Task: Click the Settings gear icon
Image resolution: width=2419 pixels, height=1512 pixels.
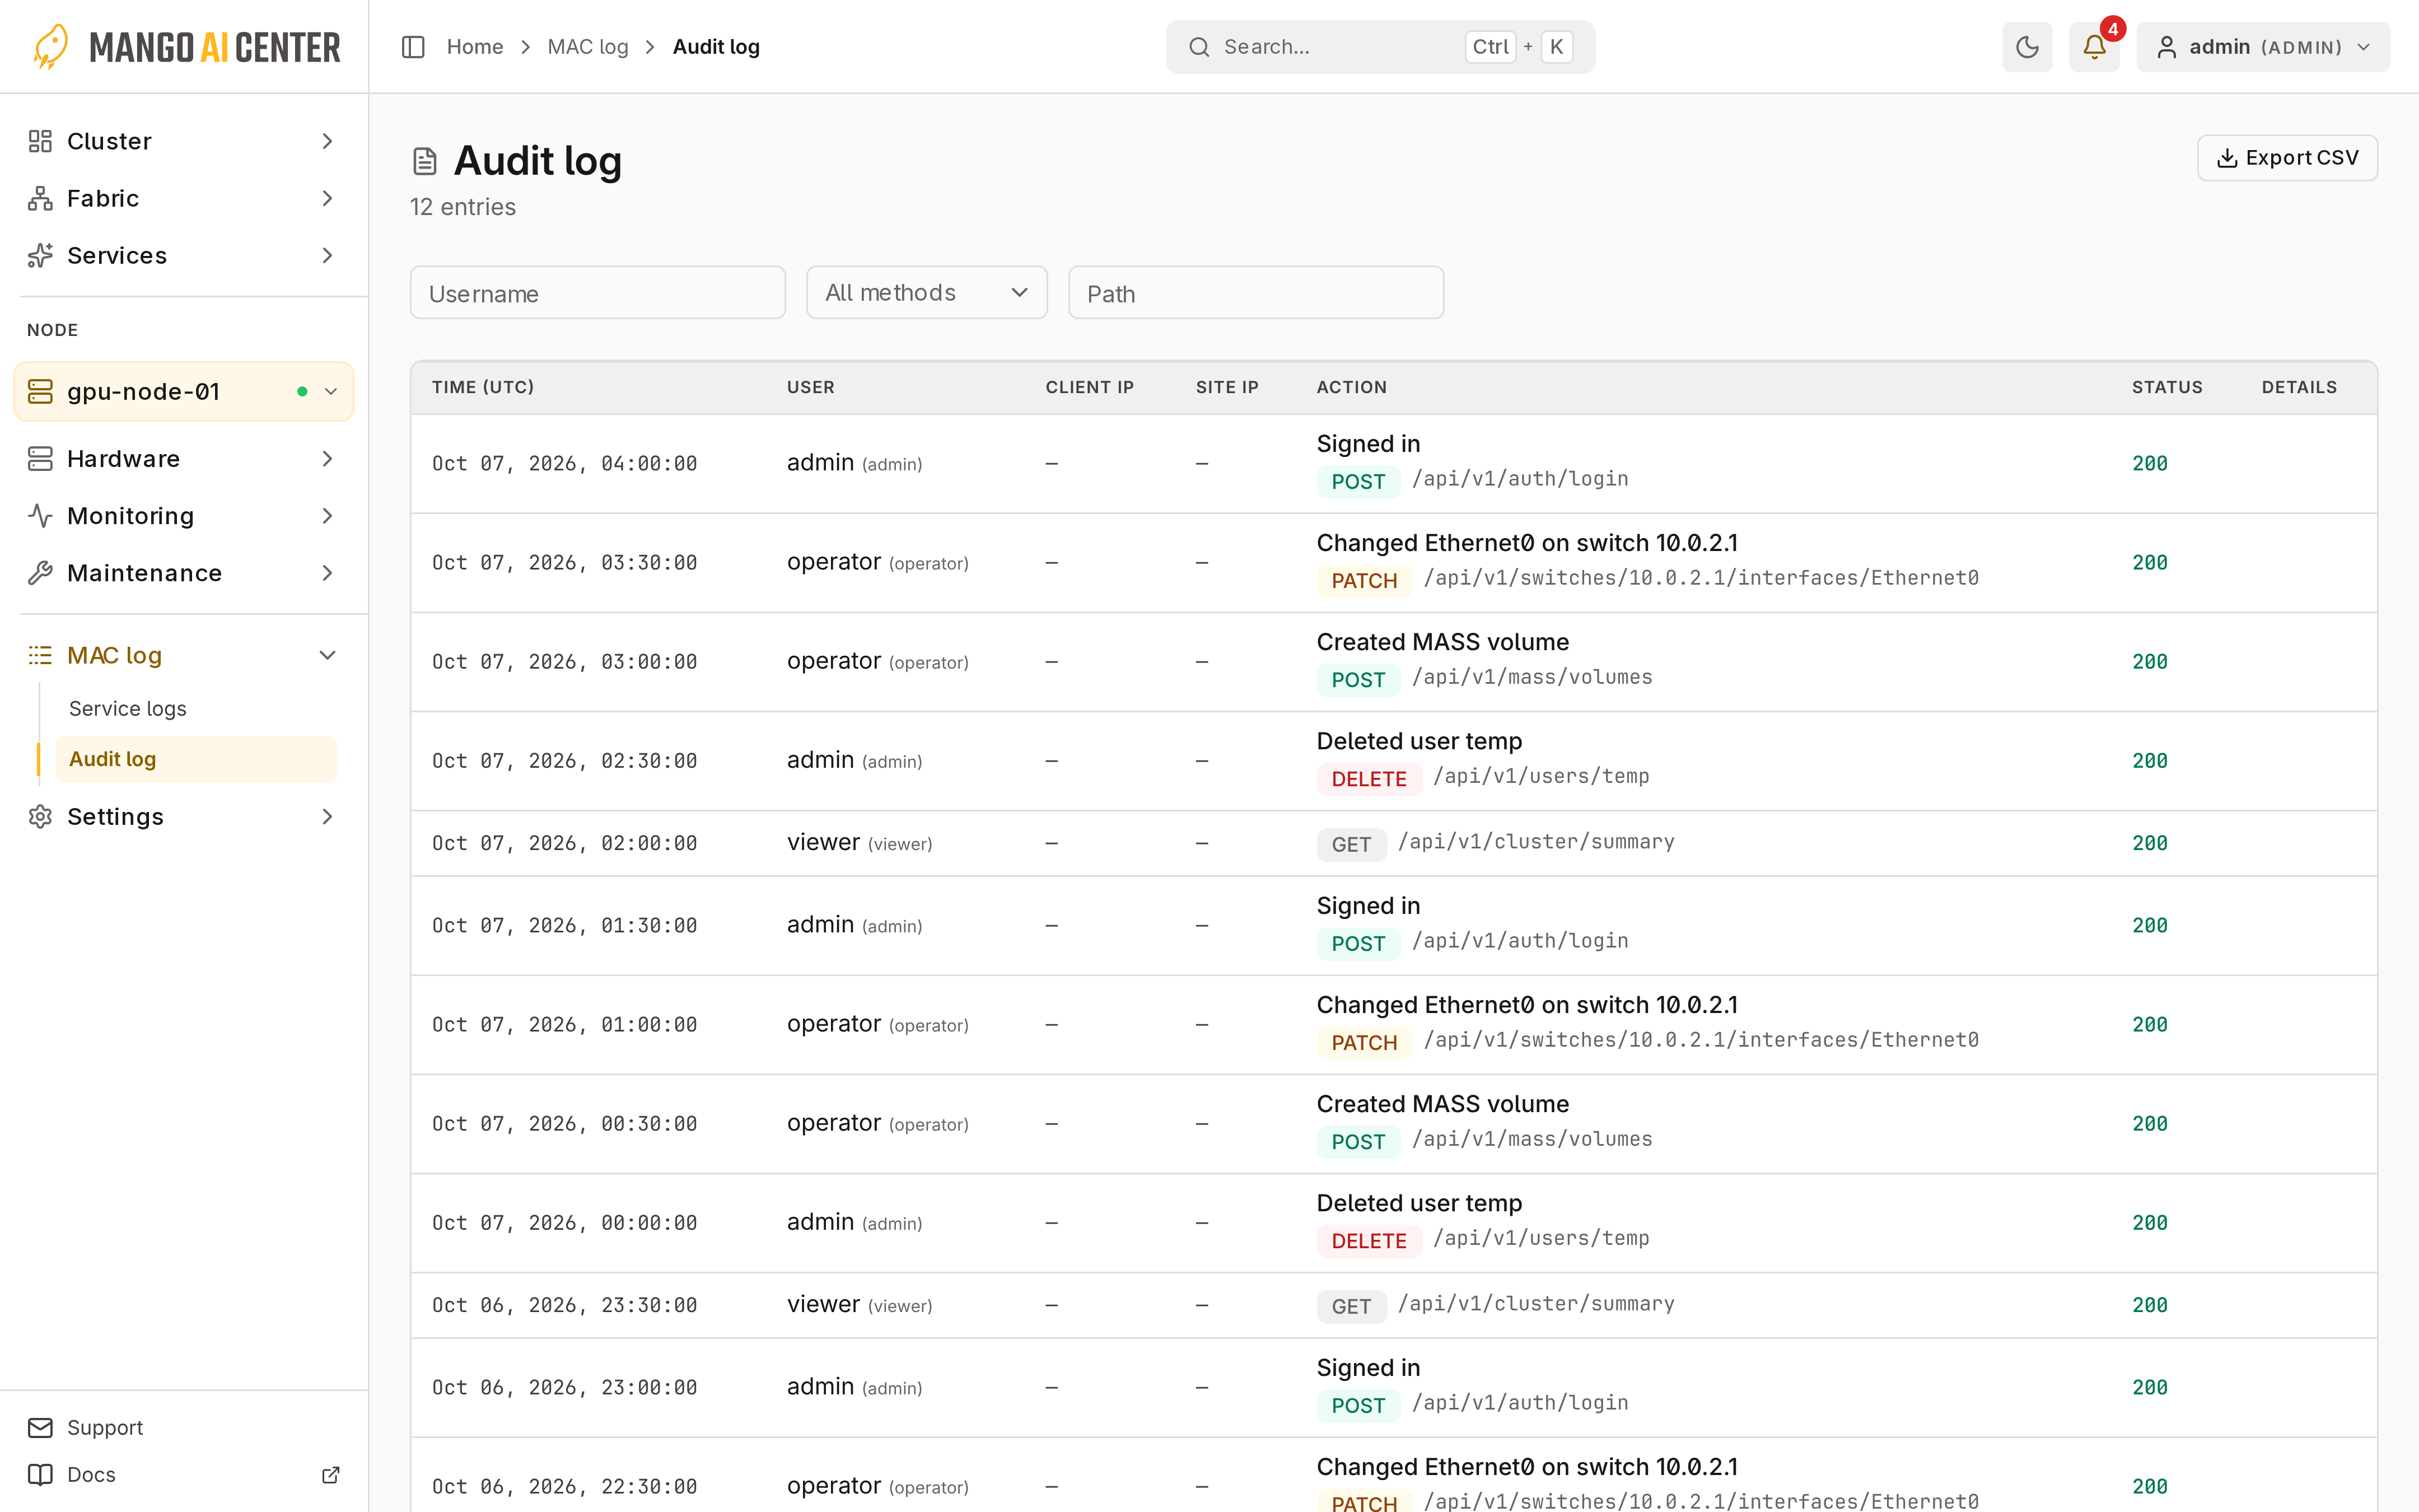Action: pos(40,816)
